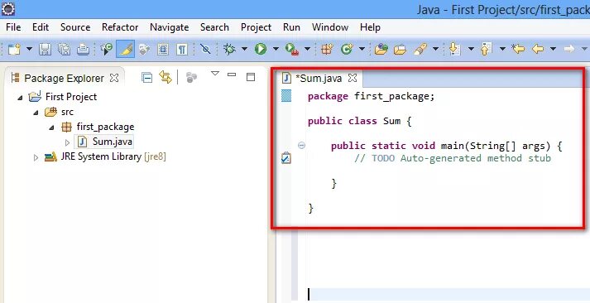Collapse the first_package node
Image resolution: width=590 pixels, height=303 pixels.
[51, 127]
